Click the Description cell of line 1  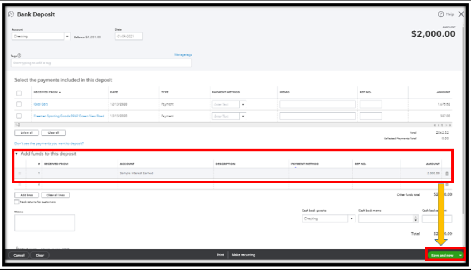click(x=251, y=173)
